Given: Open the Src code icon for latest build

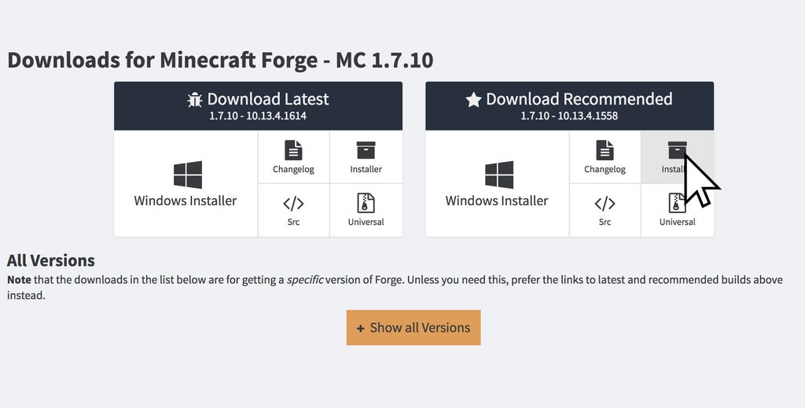Looking at the screenshot, I should click(x=293, y=204).
